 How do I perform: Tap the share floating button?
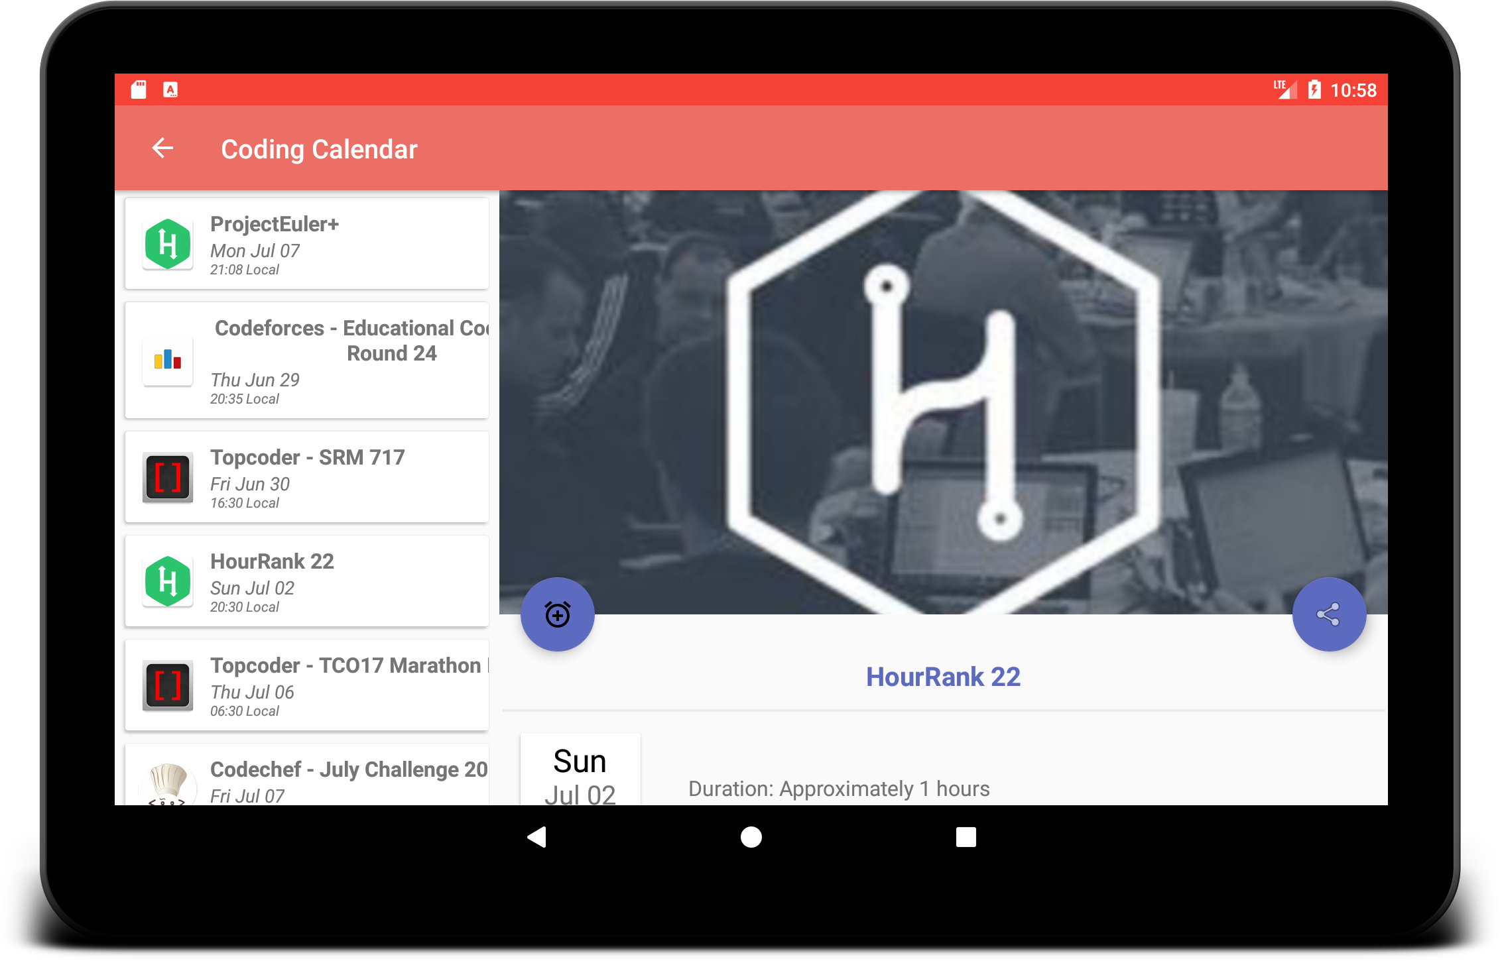(1328, 614)
